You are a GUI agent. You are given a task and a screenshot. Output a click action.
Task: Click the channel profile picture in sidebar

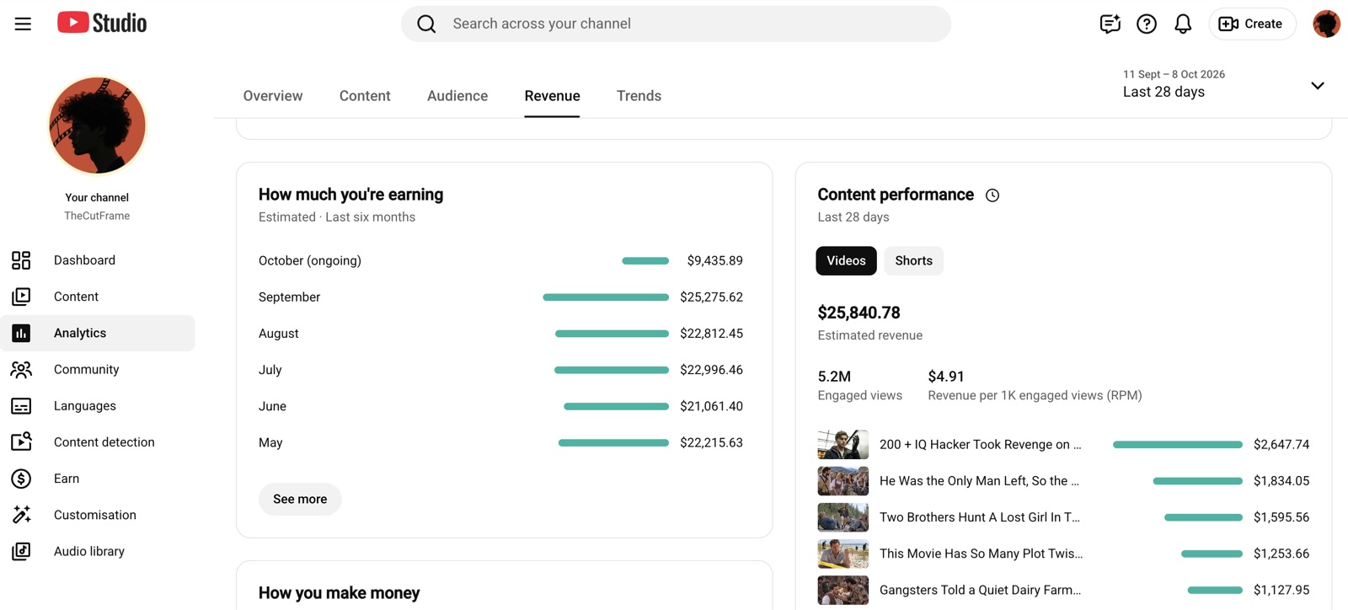(97, 126)
